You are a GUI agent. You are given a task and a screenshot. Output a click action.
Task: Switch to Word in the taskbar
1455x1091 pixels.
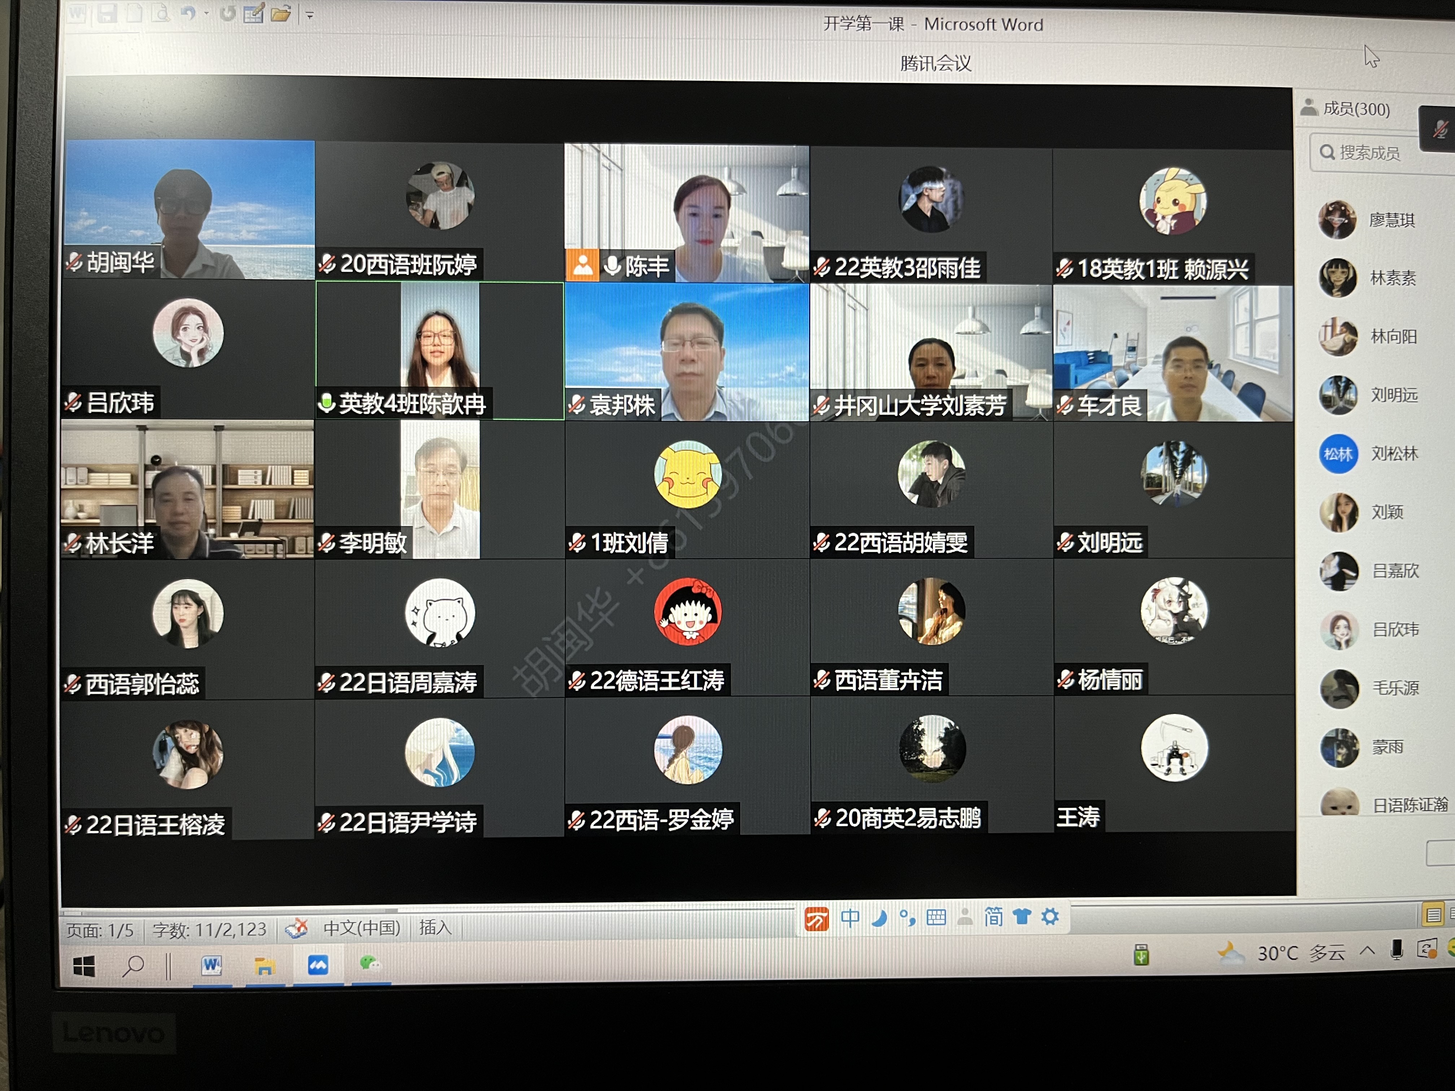tap(211, 965)
